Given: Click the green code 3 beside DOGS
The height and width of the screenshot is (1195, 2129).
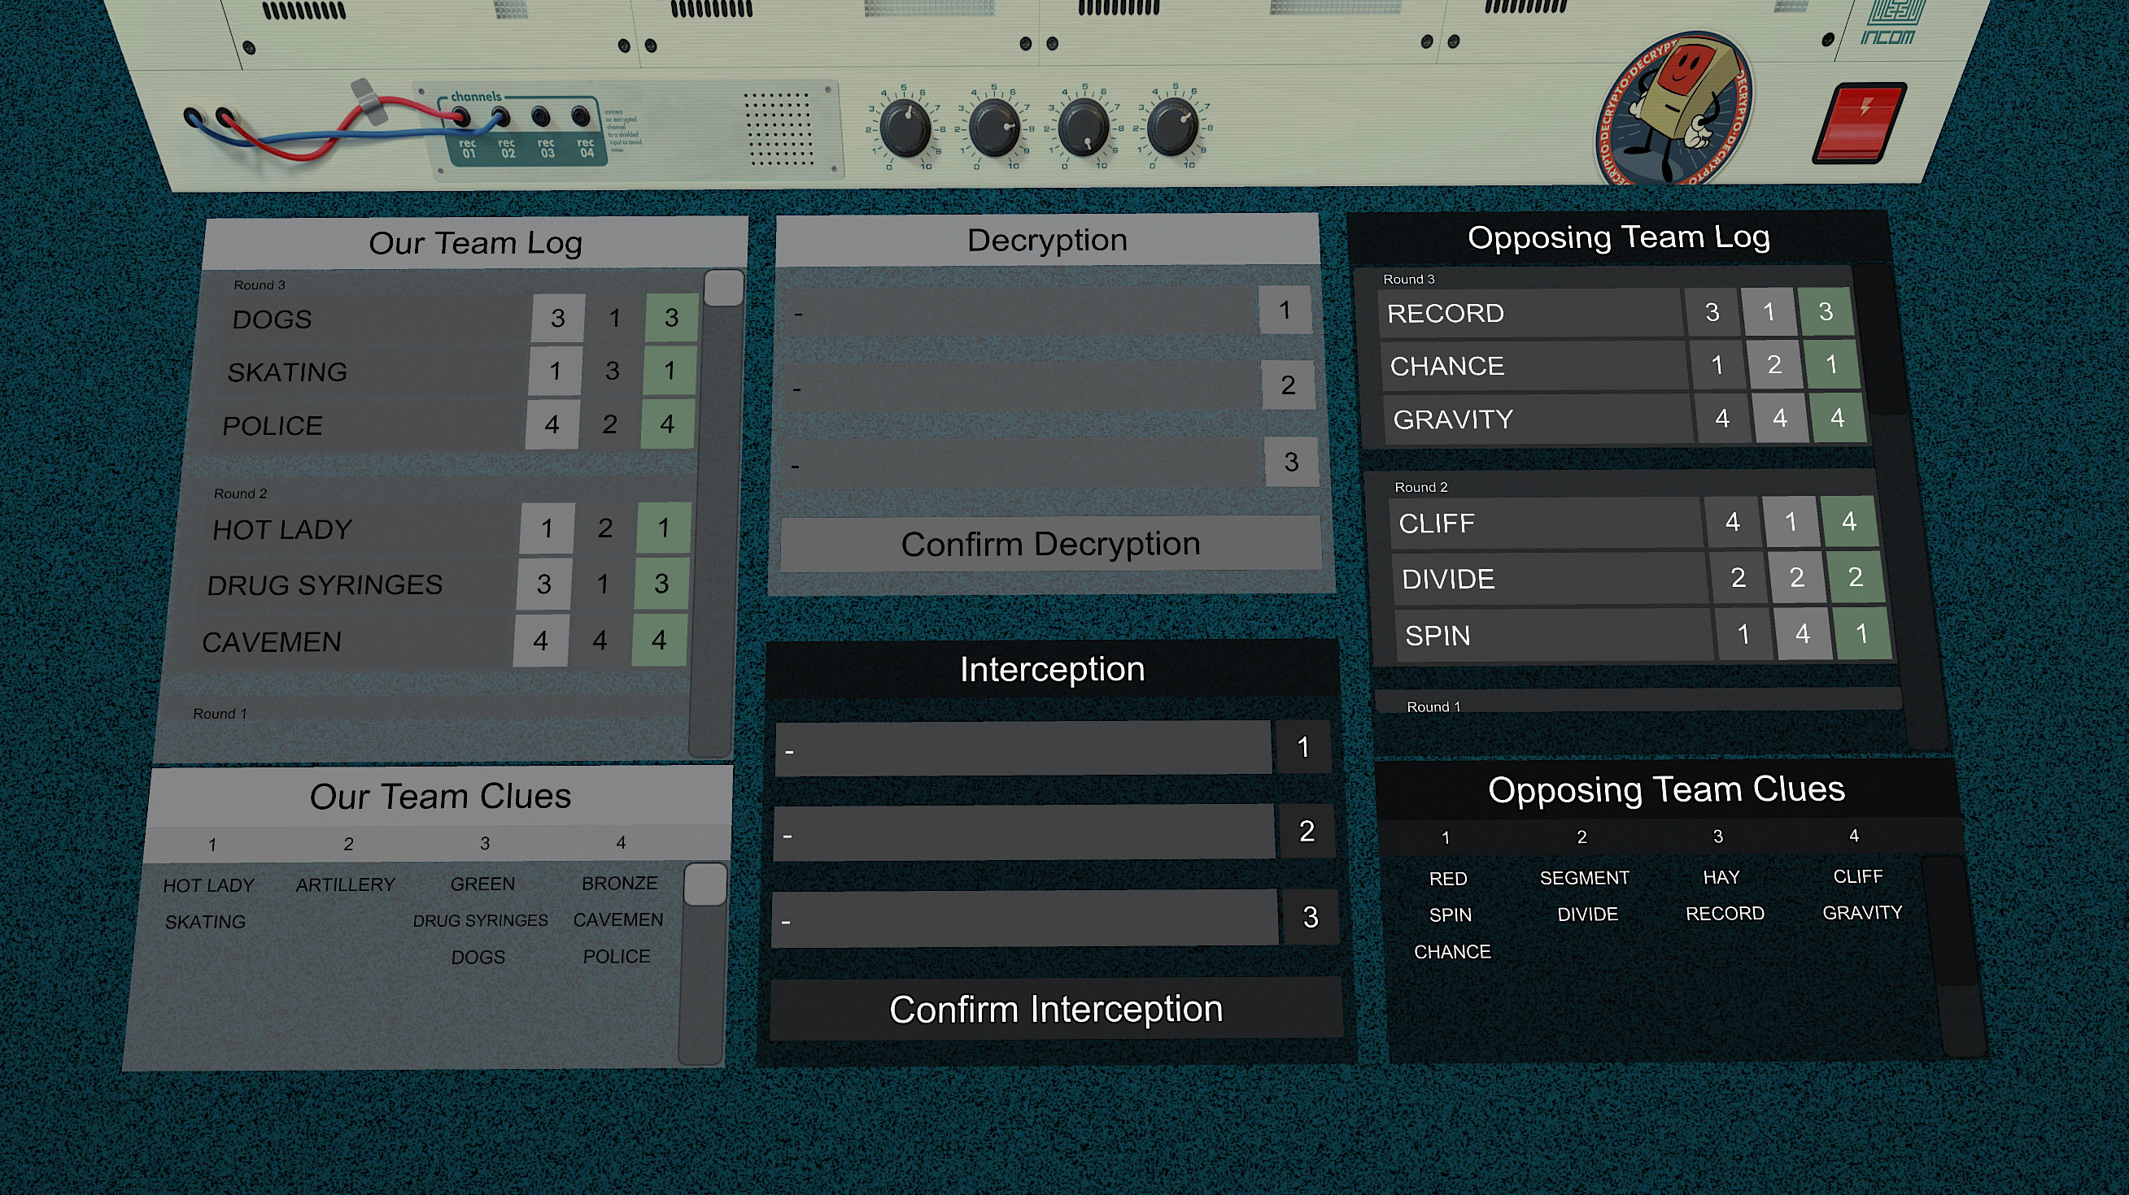Looking at the screenshot, I should pyautogui.click(x=671, y=318).
